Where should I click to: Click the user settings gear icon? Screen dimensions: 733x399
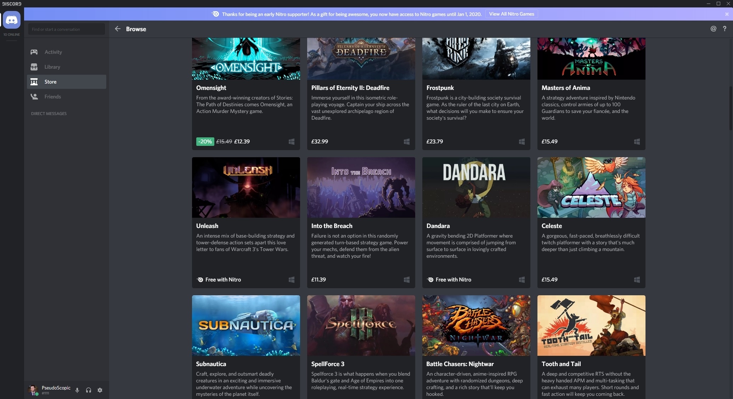(100, 390)
